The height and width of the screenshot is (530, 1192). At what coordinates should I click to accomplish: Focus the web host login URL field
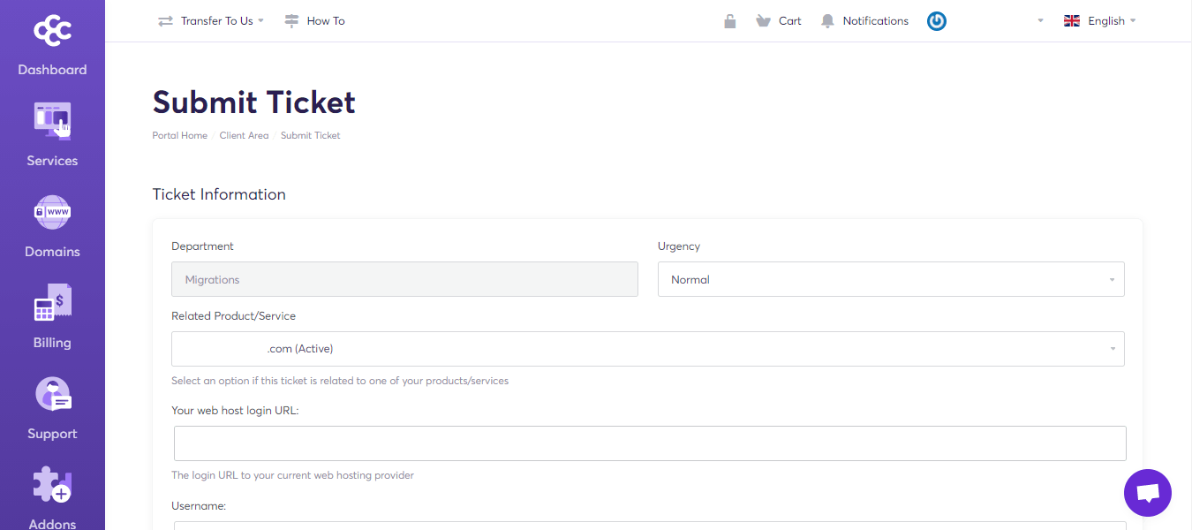(649, 443)
